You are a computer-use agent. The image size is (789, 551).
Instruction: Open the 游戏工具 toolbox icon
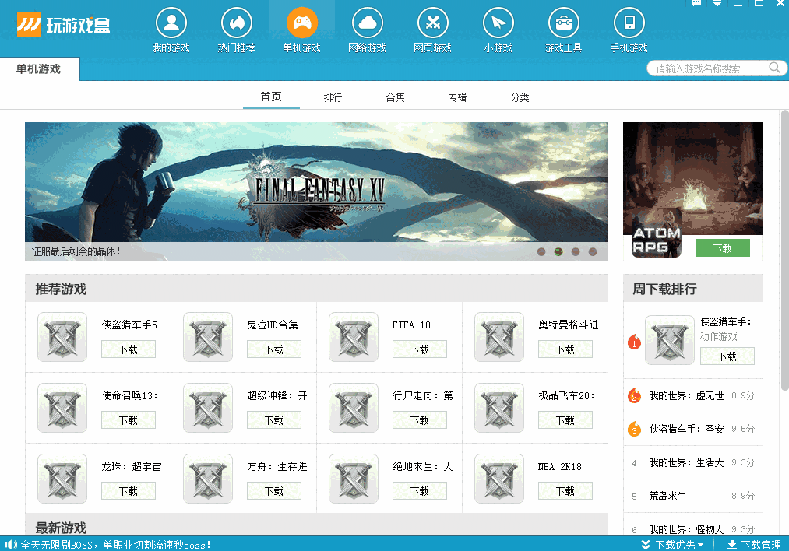(x=564, y=23)
